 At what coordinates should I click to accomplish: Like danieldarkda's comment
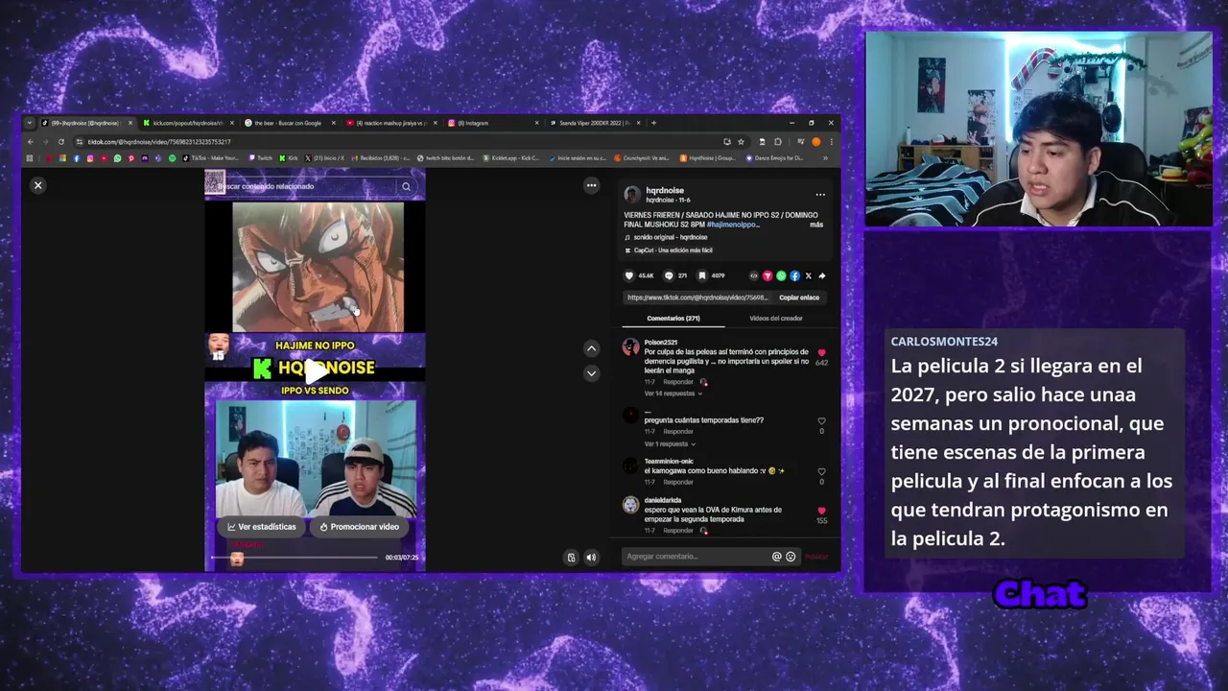[821, 512]
